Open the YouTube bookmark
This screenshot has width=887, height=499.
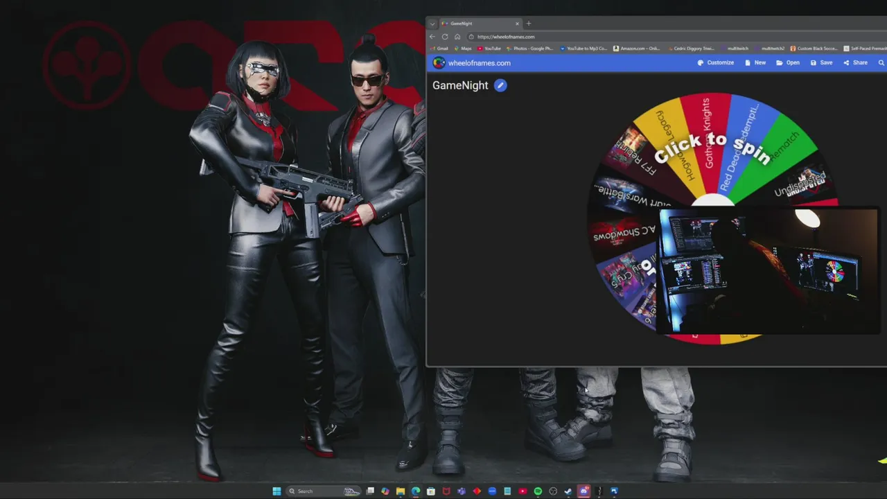click(489, 49)
